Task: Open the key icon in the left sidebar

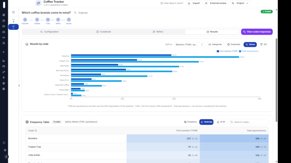Action: coord(4,72)
